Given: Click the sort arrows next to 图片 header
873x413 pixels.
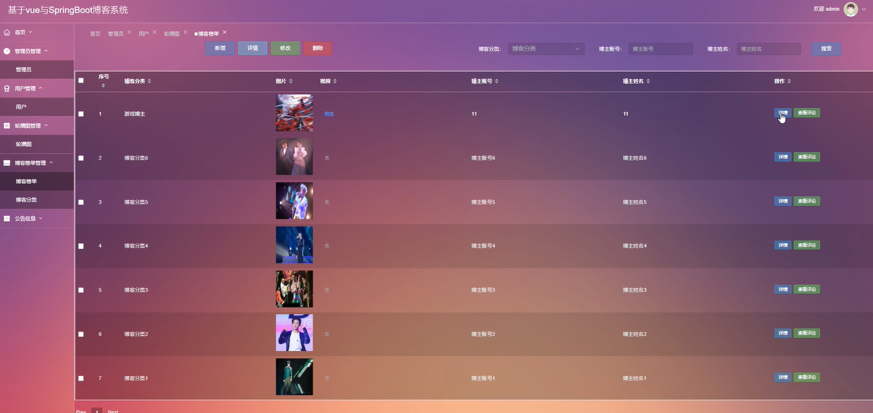Looking at the screenshot, I should [291, 81].
